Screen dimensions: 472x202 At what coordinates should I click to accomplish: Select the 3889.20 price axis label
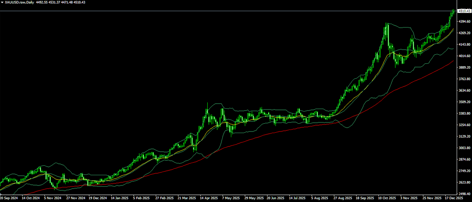[x=465, y=68]
